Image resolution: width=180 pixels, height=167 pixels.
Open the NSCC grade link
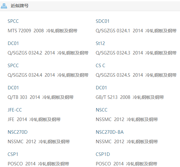coord(102,110)
